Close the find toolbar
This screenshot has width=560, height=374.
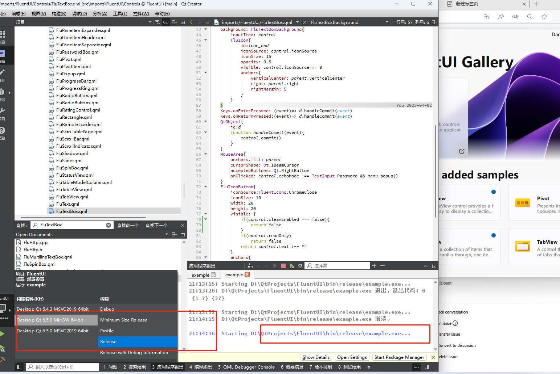pyautogui.click(x=182, y=225)
